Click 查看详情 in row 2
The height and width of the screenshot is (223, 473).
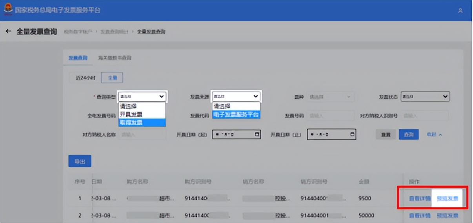click(420, 215)
